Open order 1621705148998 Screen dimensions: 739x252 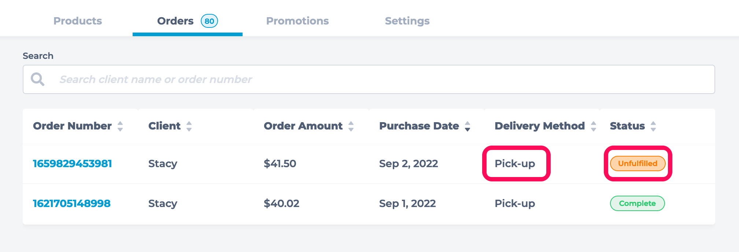72,203
